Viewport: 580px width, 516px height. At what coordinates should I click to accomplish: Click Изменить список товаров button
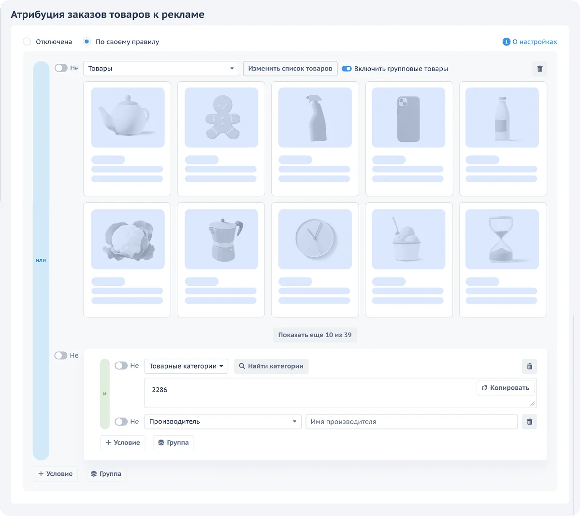point(290,69)
